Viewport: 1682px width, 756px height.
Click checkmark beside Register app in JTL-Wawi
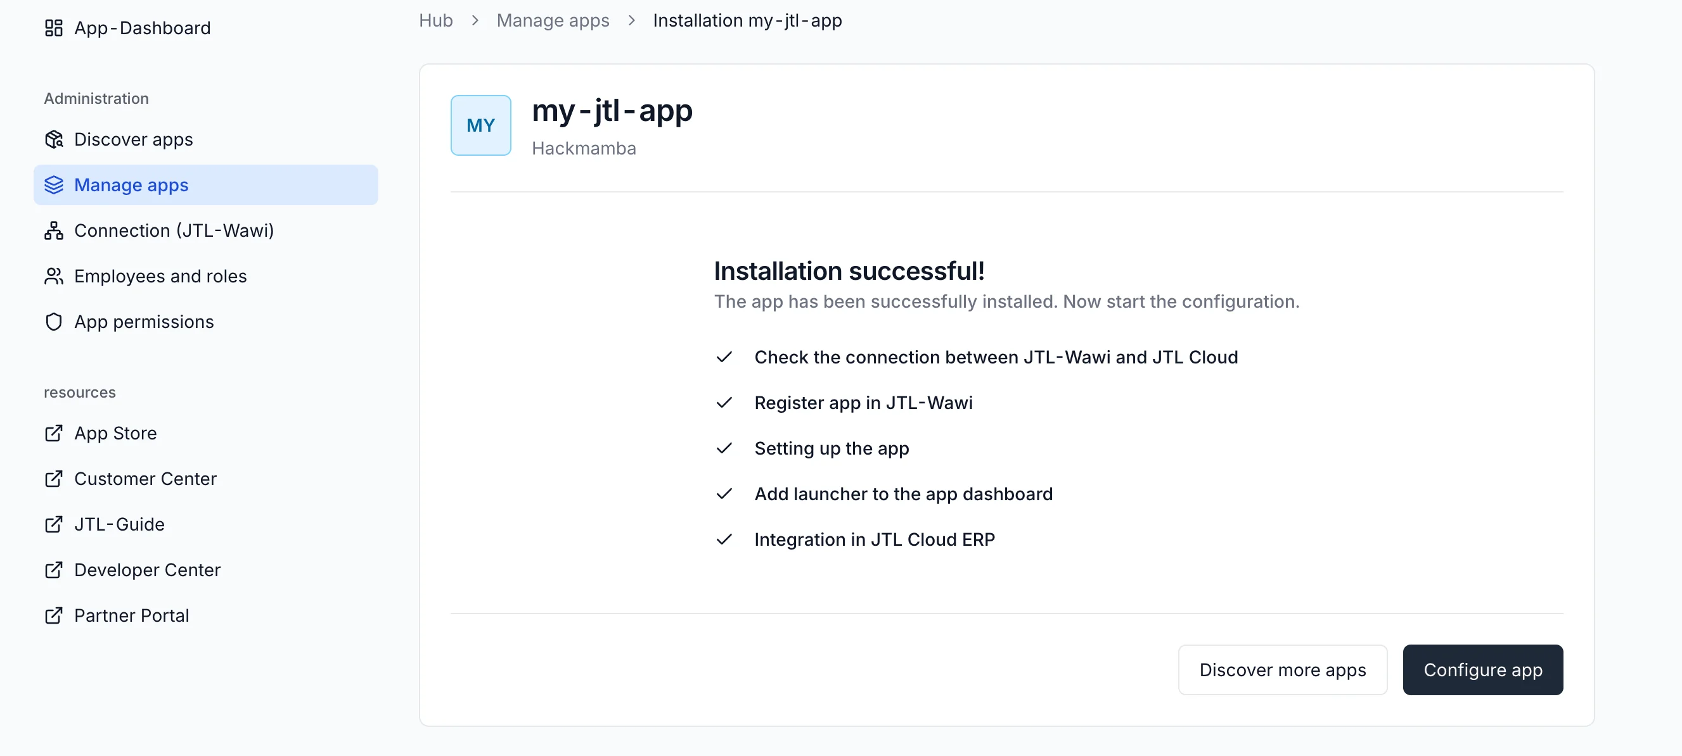pos(724,403)
